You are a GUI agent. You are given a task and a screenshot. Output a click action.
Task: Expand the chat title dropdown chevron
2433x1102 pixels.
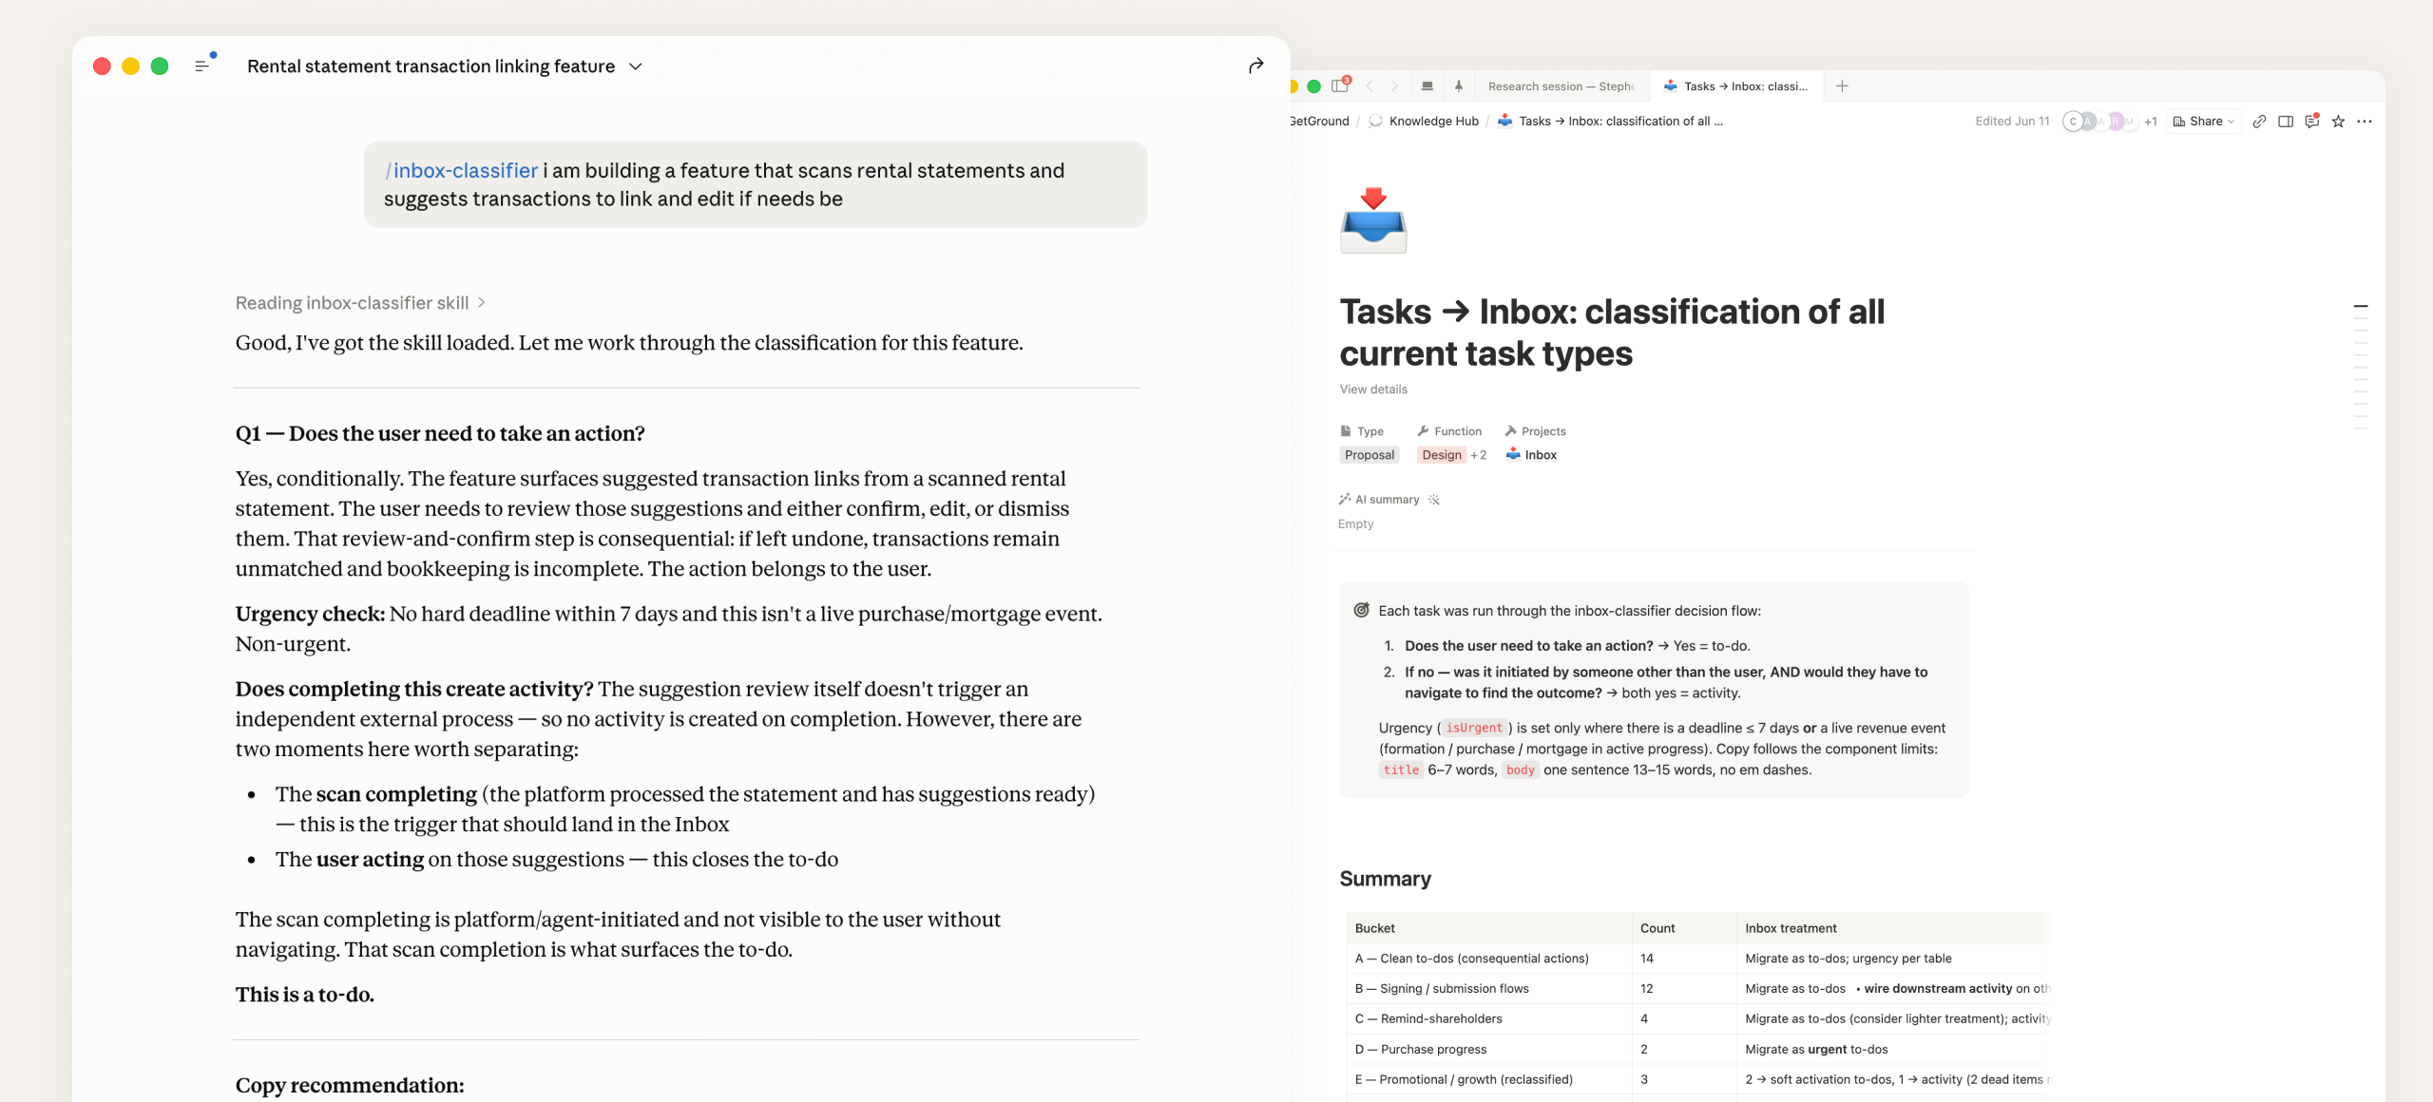tap(636, 66)
